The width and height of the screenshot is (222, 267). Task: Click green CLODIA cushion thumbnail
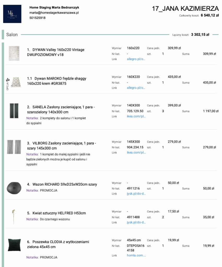tap(14, 244)
